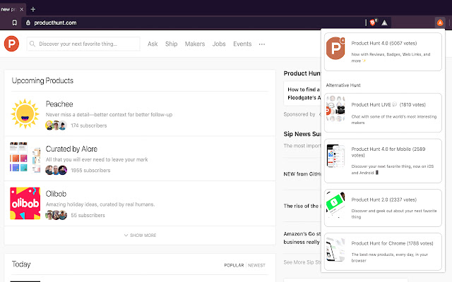Click the Alternative Hunt extension icon
The height and width of the screenshot is (282, 452).
coord(440,23)
